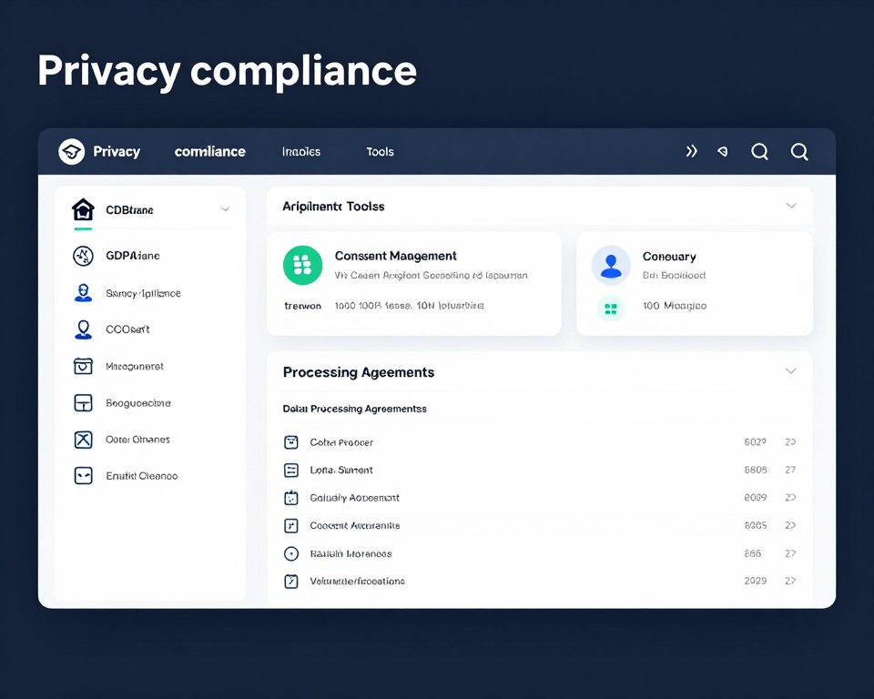Viewport: 874px width, 699px height.
Task: Open the row arrow at end of Voluratderfiroeatione row
Action: (x=790, y=581)
